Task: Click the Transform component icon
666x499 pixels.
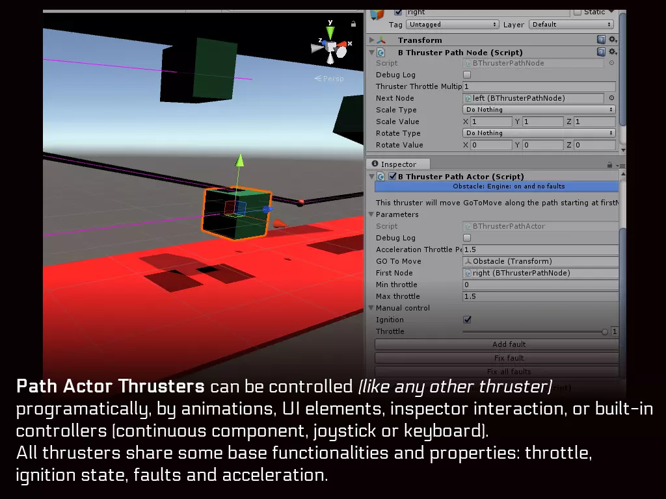Action: pos(381,40)
